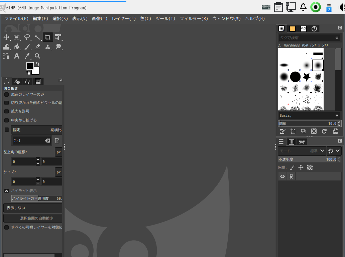Open the px unit selector for サイズ
This screenshot has height=257, width=345.
pos(59,172)
